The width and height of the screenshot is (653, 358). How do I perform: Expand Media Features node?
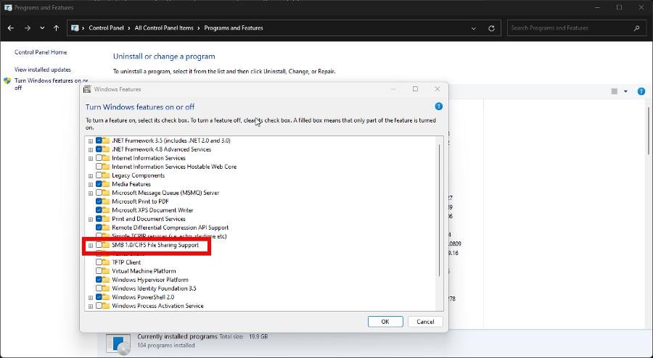point(91,185)
